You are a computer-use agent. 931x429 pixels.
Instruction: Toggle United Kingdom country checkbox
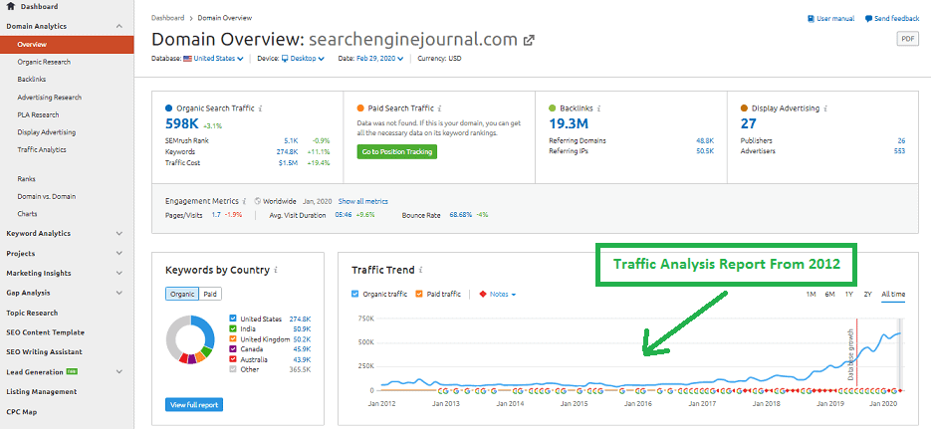tap(233, 339)
